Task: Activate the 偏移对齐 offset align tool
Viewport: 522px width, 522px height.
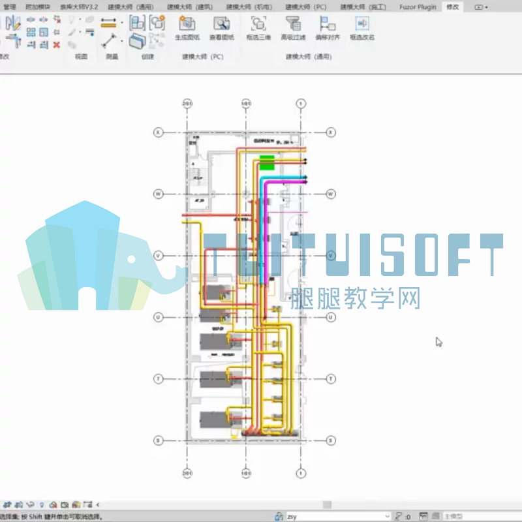Action: coord(328,24)
